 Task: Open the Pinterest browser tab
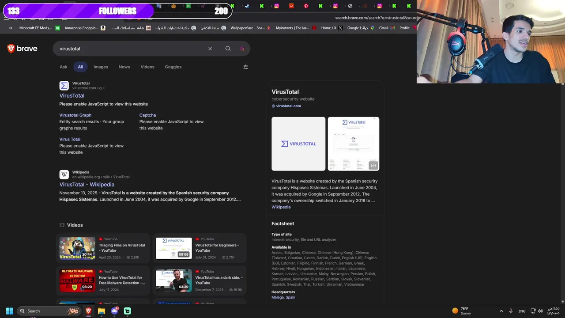click(x=306, y=6)
